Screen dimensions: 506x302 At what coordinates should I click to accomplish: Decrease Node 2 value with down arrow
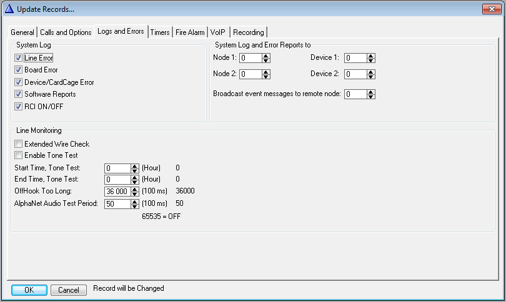(x=266, y=76)
